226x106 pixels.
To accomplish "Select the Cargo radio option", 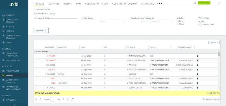I will coord(178,21).
